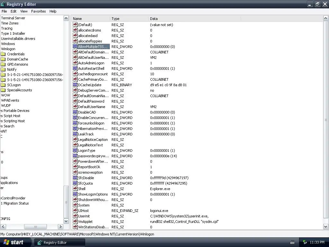329x247 pixels.
Task: Click the icon beside (Default) value
Action: coord(75,24)
